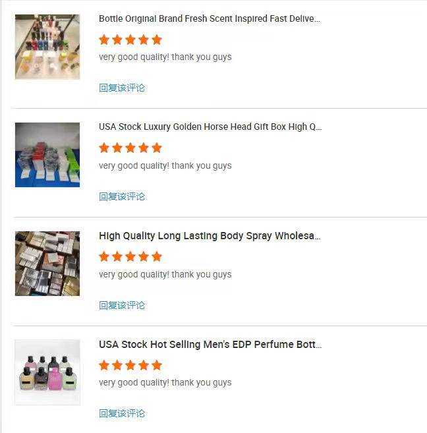This screenshot has width=427, height=433.
Task: Open the Bottle Original Brand Fresh Scent product title
Action: pyautogui.click(x=210, y=18)
